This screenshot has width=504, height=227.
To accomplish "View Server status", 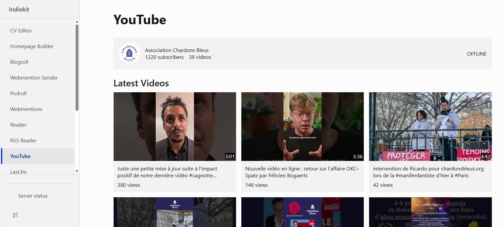I will tap(33, 196).
